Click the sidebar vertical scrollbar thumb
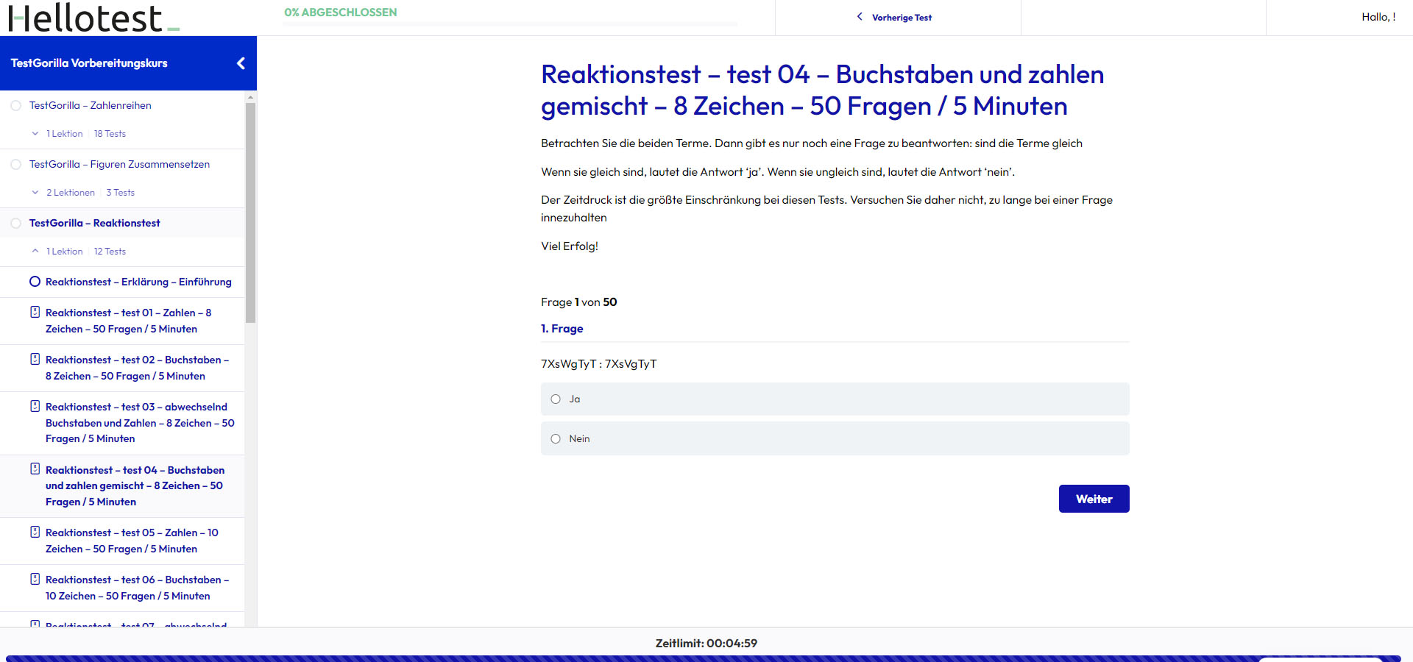 pyautogui.click(x=250, y=213)
